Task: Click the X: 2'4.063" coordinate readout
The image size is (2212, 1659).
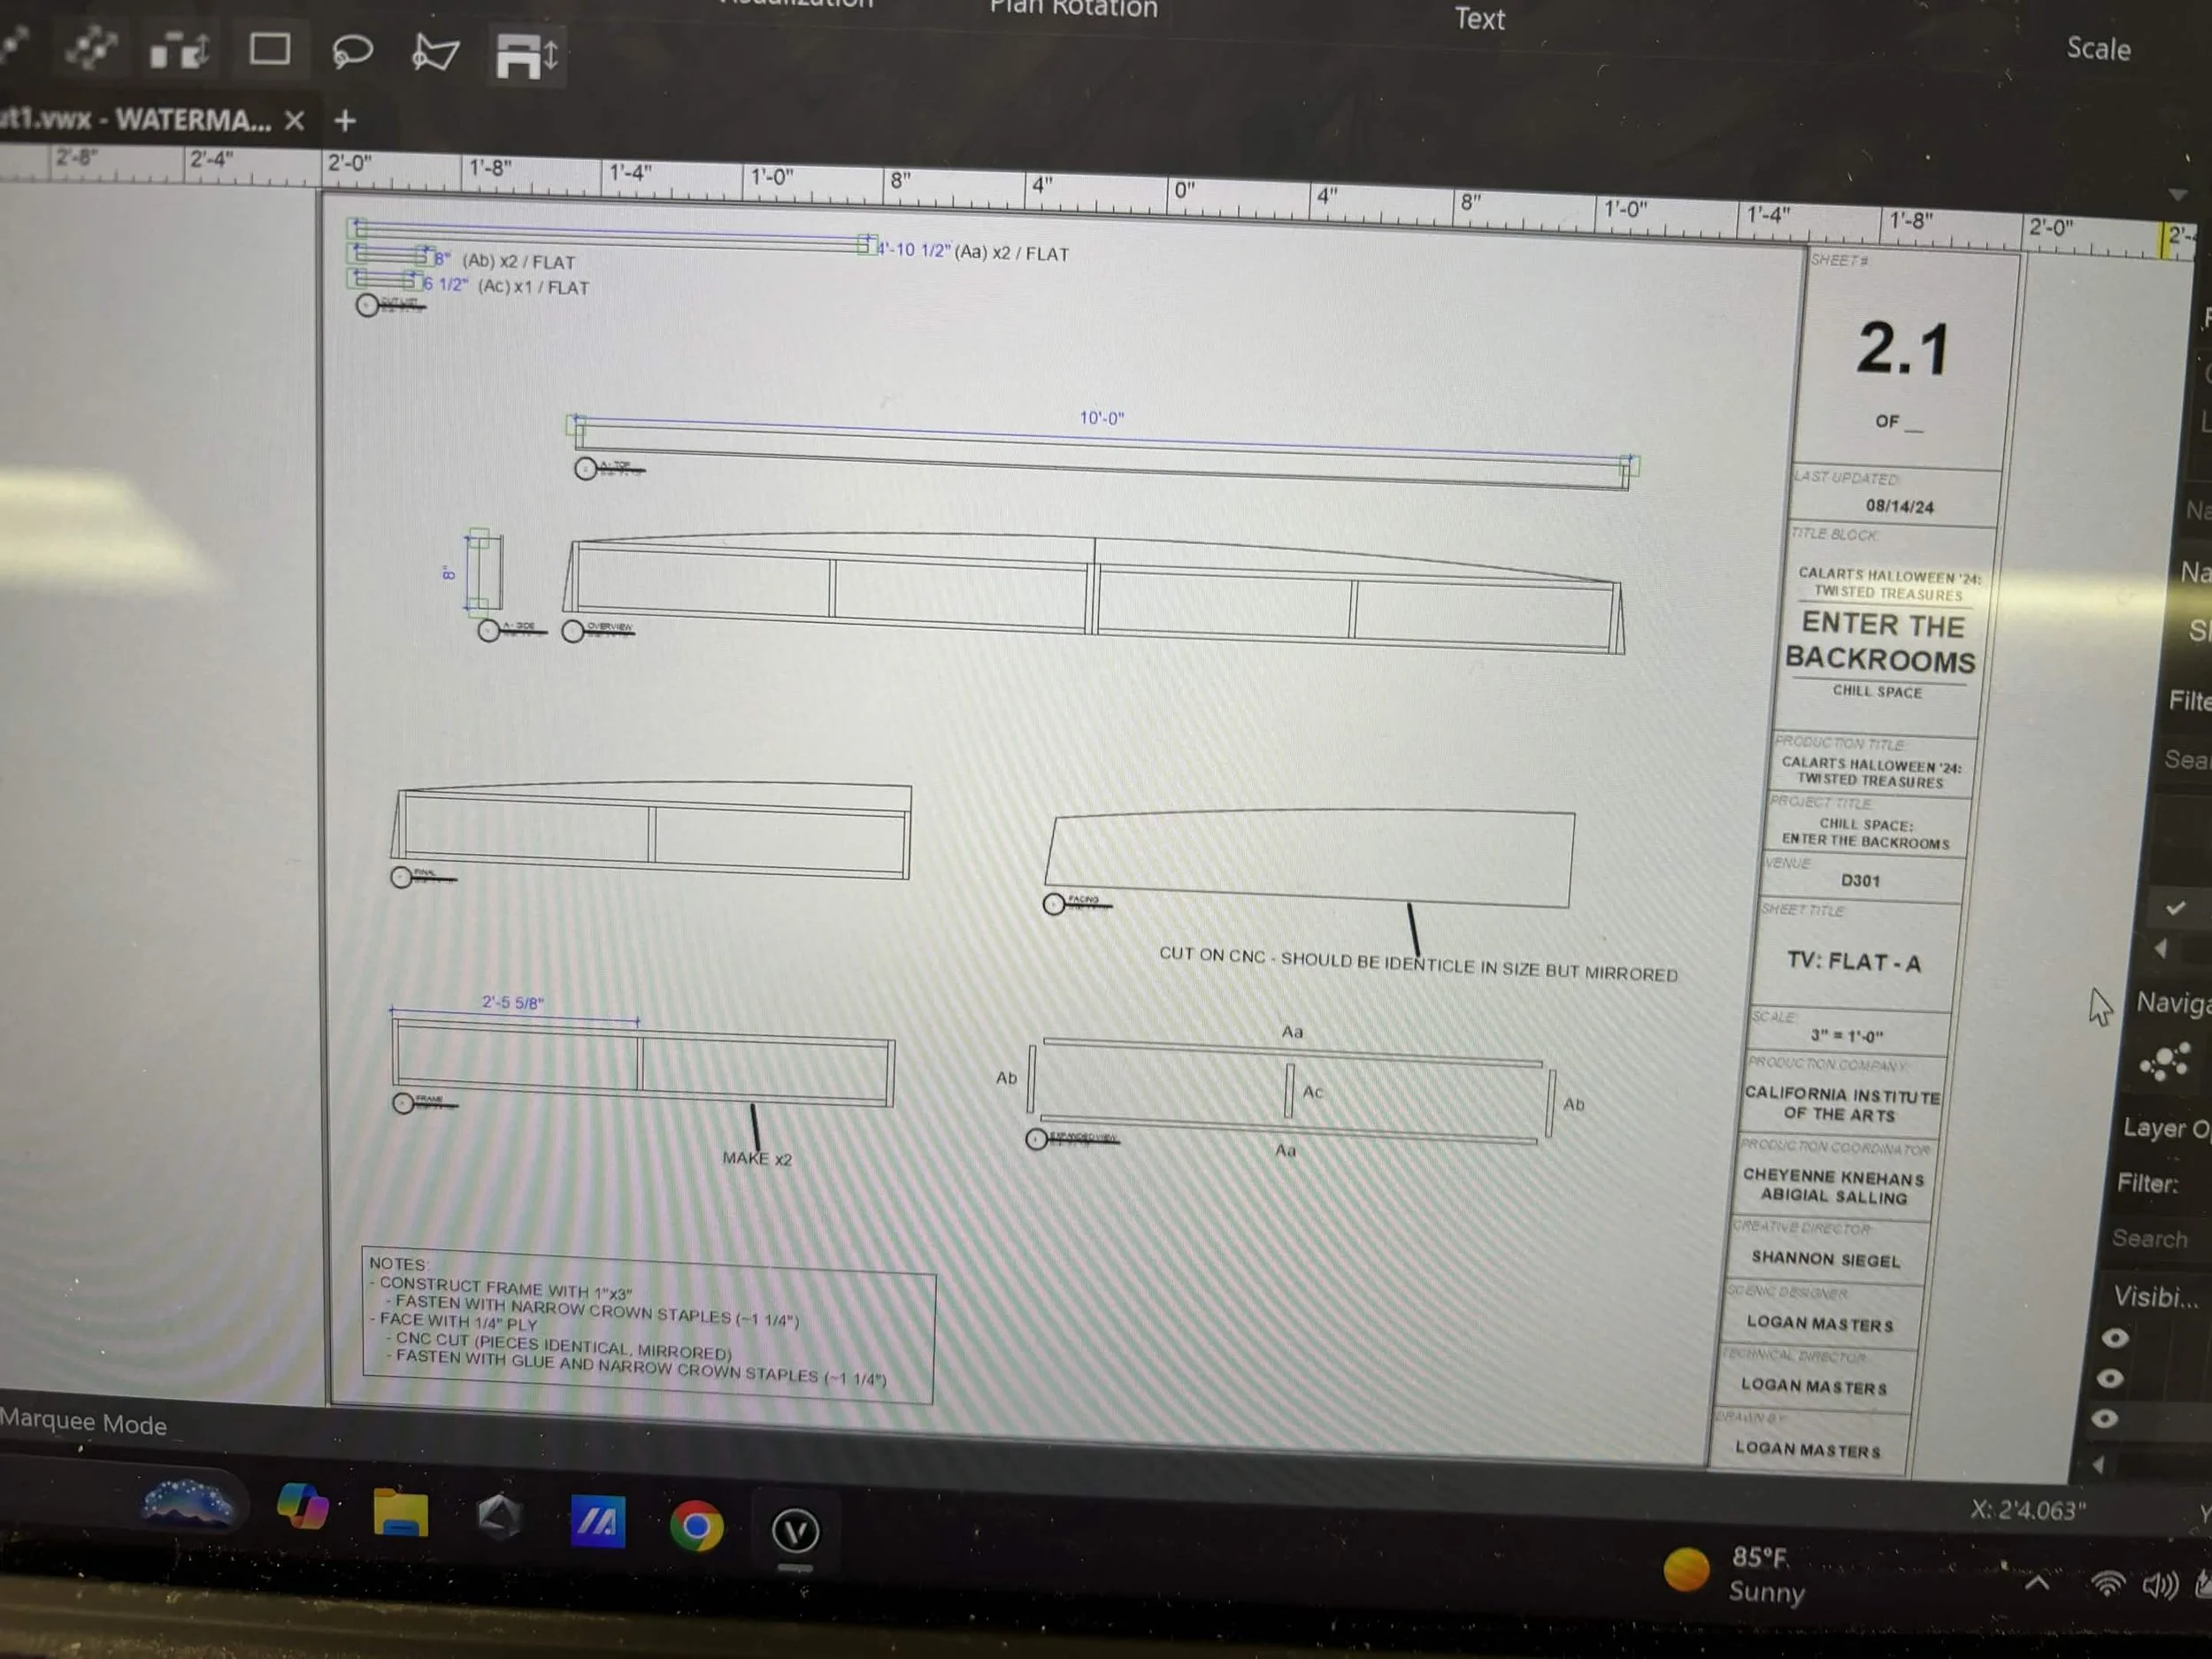Action: tap(2028, 1510)
